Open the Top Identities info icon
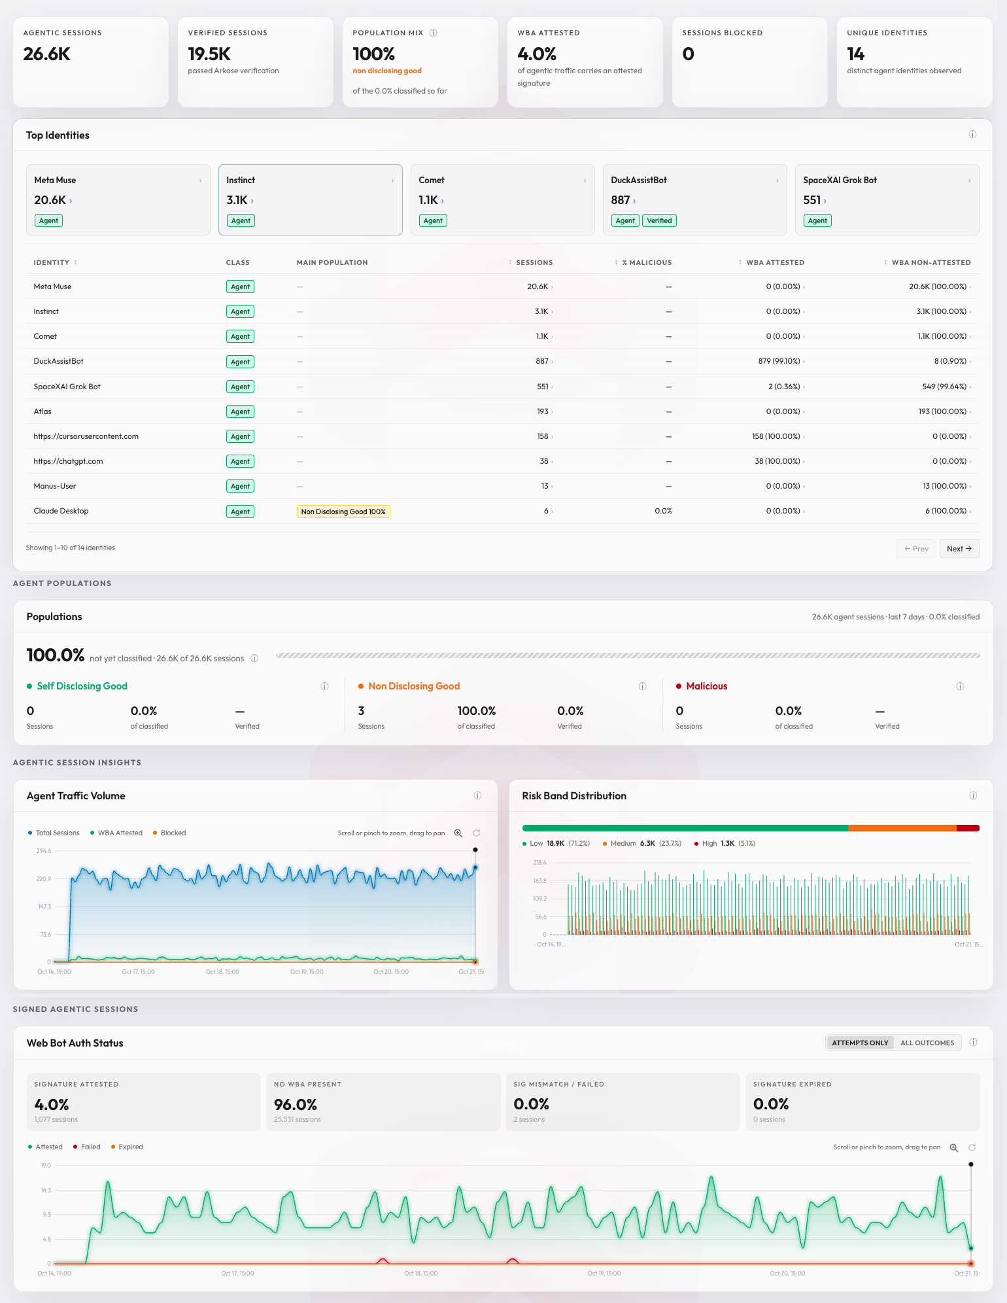This screenshot has width=1007, height=1303. [972, 134]
